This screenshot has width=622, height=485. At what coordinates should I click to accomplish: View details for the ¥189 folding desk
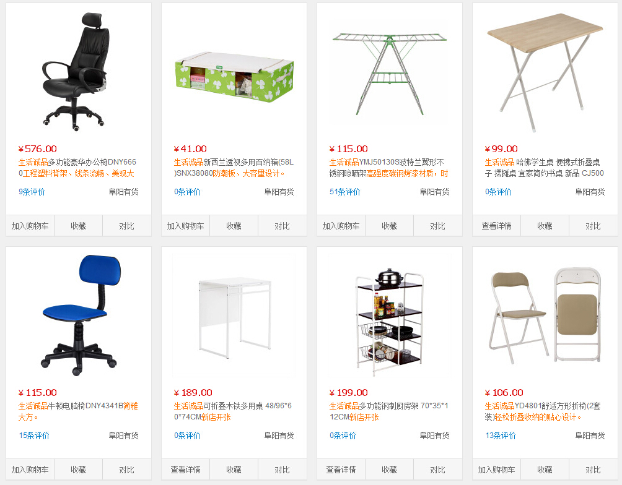click(x=186, y=470)
